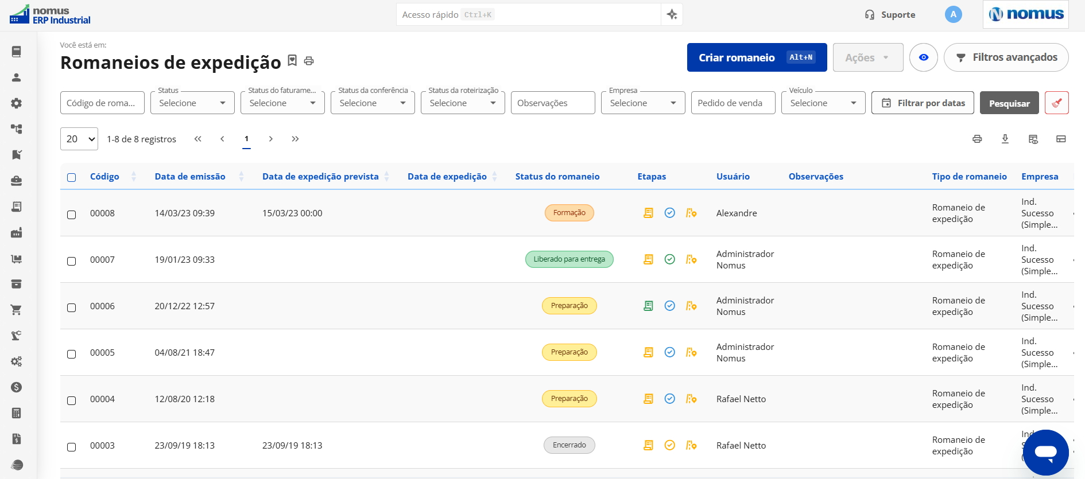This screenshot has height=479, width=1085.
Task: Click the Liberado para entrega status badge
Action: point(569,259)
